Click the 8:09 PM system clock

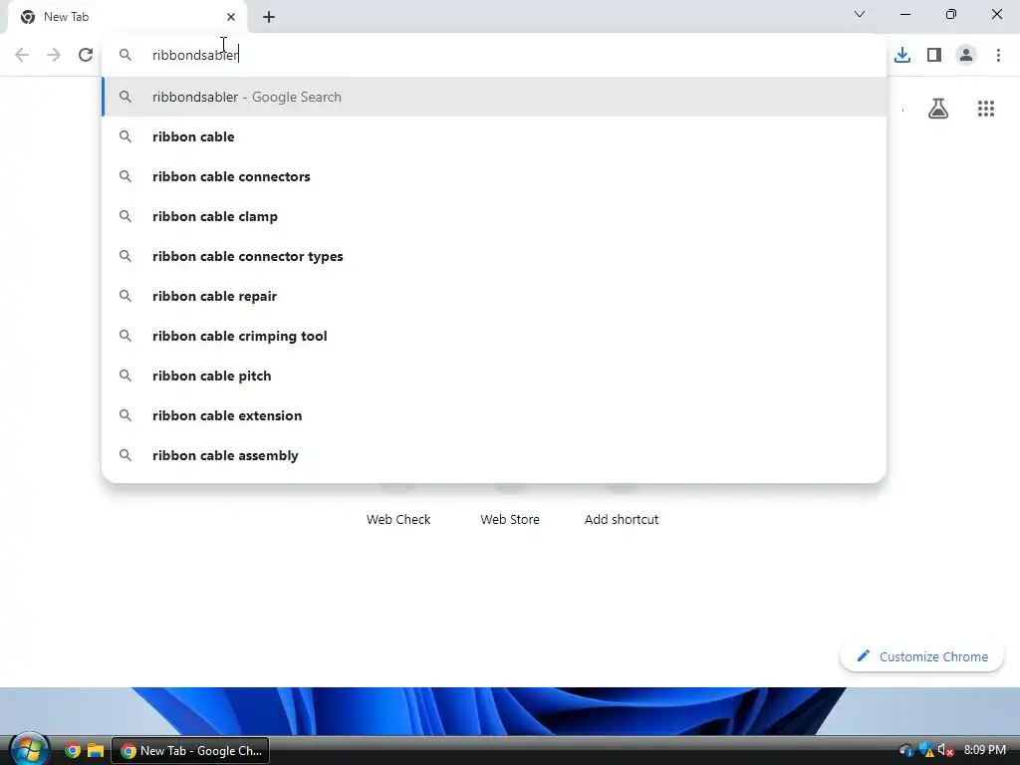[x=984, y=750]
